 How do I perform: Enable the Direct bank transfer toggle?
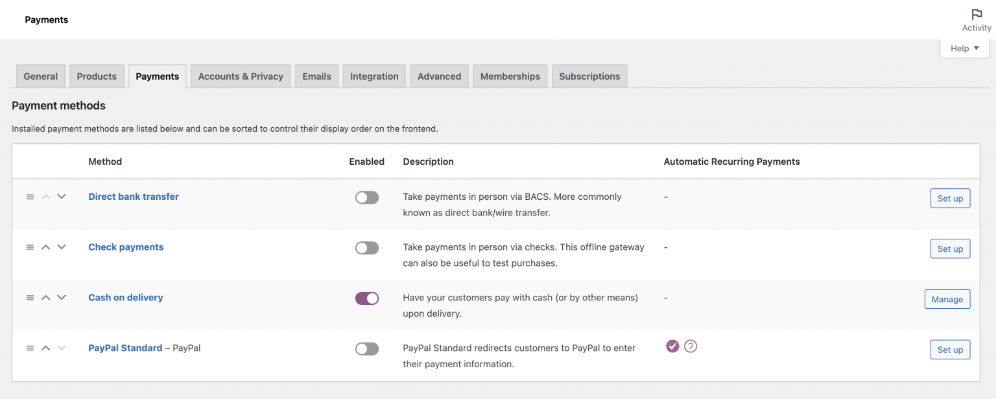click(366, 197)
